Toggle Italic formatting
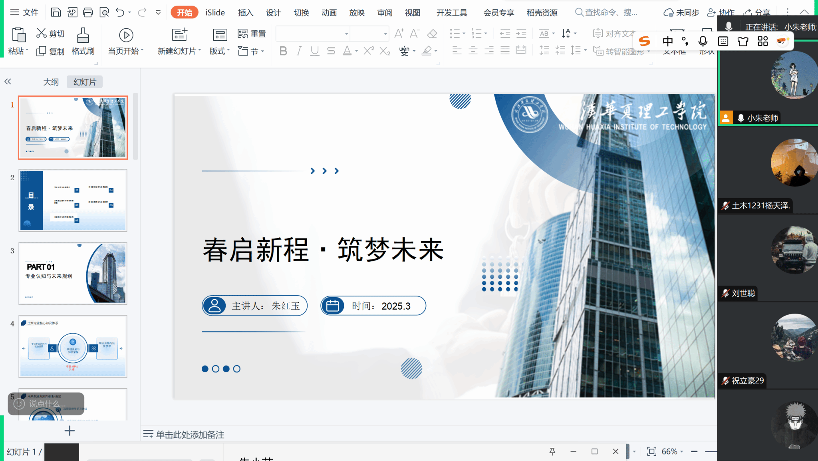The image size is (818, 461). [x=299, y=51]
